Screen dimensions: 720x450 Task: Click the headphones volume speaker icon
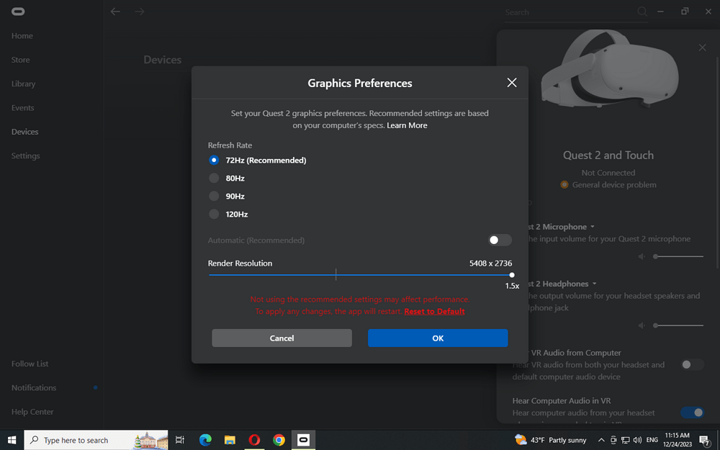click(x=642, y=325)
